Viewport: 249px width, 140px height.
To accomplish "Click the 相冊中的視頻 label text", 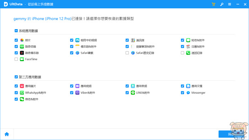I will point(89,40).
